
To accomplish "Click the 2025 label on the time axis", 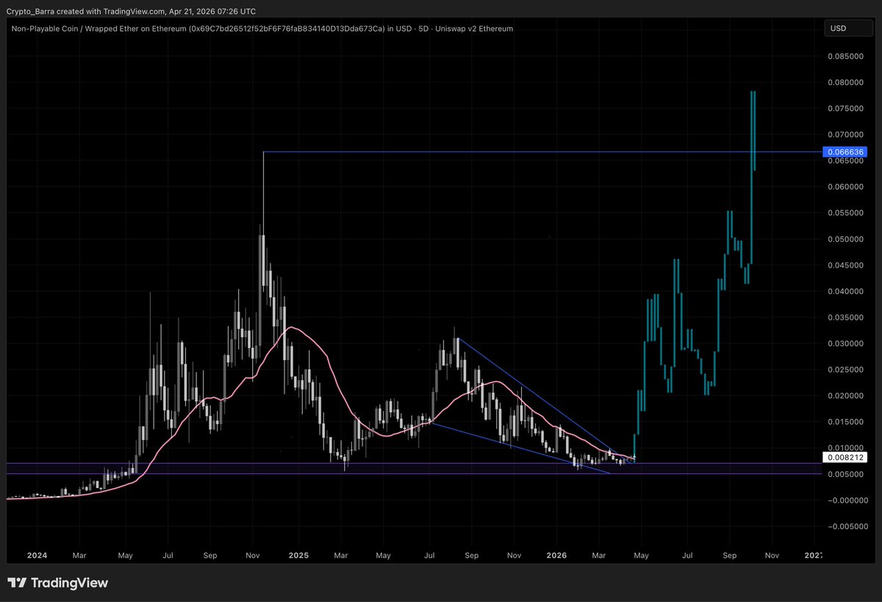I will 298,556.
